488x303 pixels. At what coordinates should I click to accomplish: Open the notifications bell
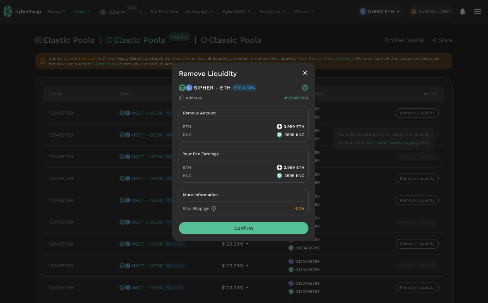point(462,12)
